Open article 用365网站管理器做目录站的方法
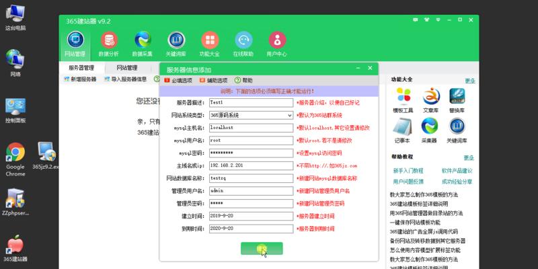This screenshot has height=269, width=538. coord(426,213)
